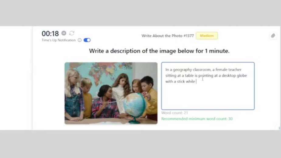Reset the timer with the refresh icon
Viewport: 281px width, 158px height.
pos(72,33)
